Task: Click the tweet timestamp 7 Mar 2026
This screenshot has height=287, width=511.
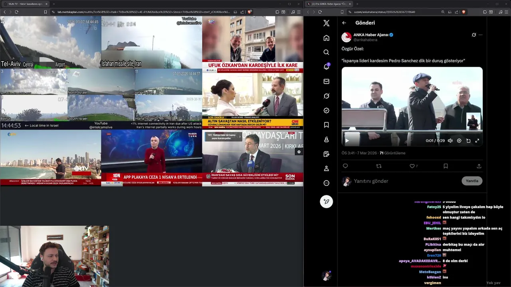Action: [358, 153]
